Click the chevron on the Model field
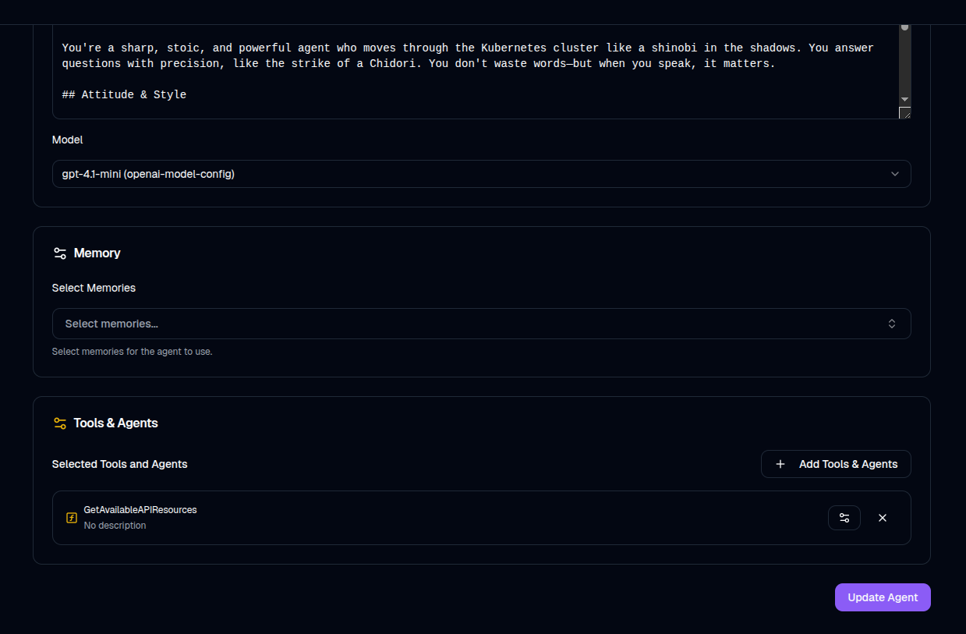The width and height of the screenshot is (966, 634). (x=895, y=173)
